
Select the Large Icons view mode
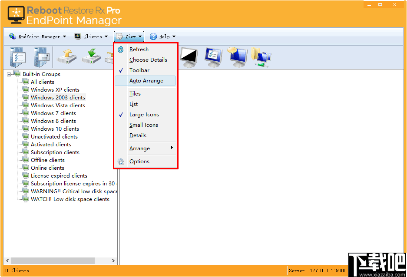click(145, 115)
